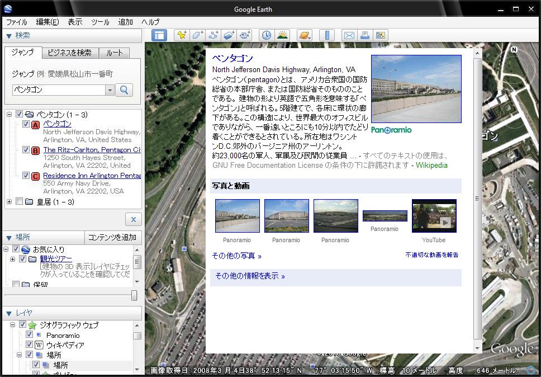Open the ツール menu
Viewport: 541px width, 377px height.
point(100,22)
